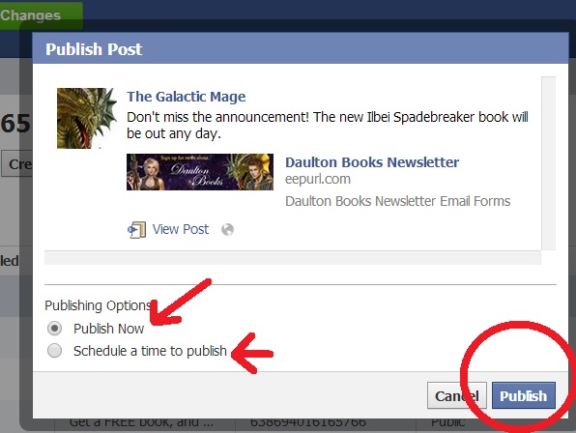Click the post announcement message text
Image resolution: width=576 pixels, height=433 pixels.
[x=328, y=126]
